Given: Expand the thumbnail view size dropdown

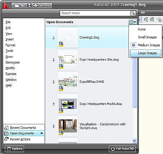Looking at the screenshot, I should pyautogui.click(x=133, y=22).
